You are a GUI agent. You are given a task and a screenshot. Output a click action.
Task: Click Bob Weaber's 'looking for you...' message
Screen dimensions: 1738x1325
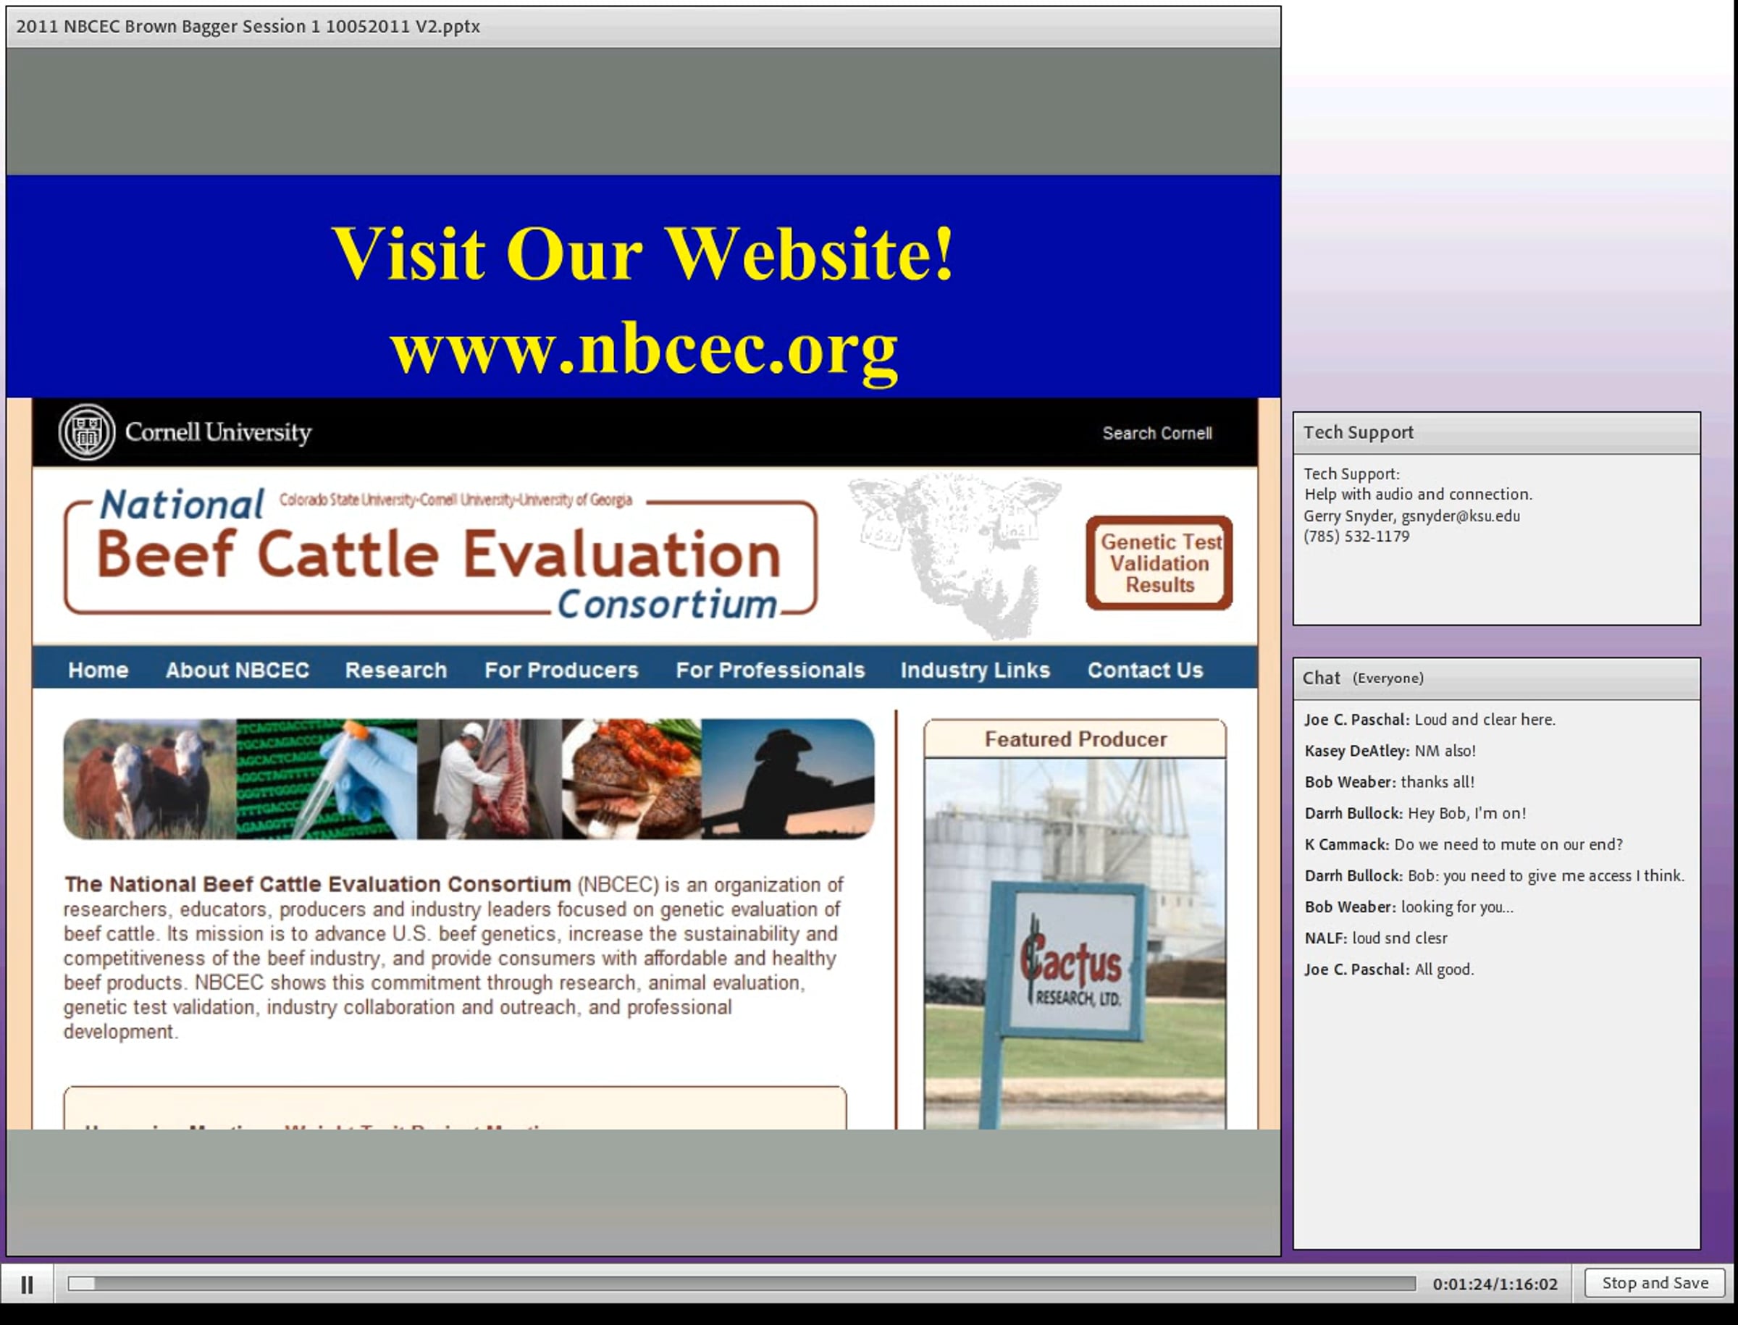coord(1409,907)
